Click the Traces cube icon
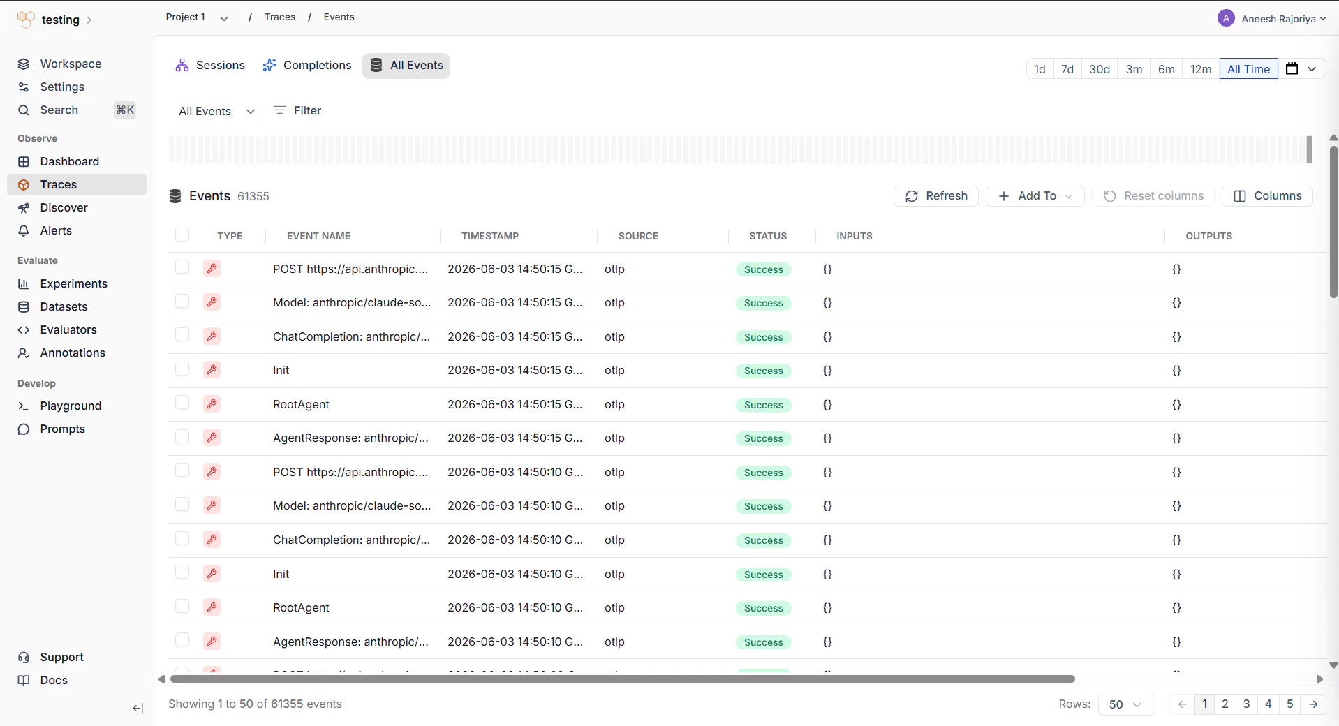This screenshot has height=726, width=1339. pos(24,185)
